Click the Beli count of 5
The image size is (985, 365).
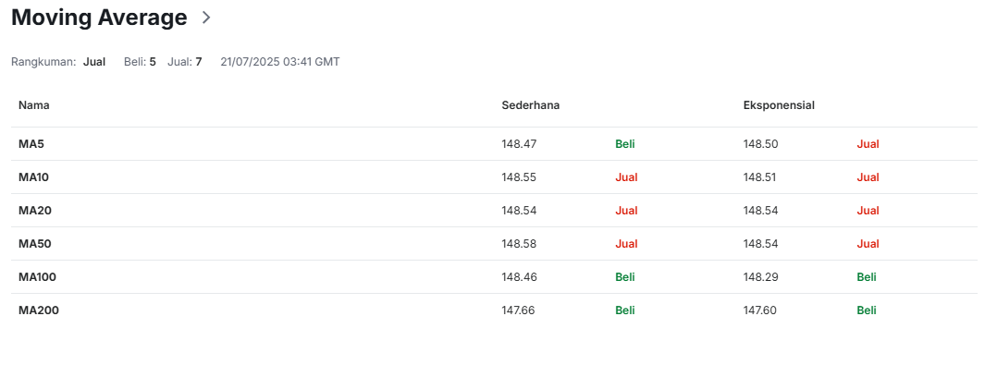tap(153, 62)
